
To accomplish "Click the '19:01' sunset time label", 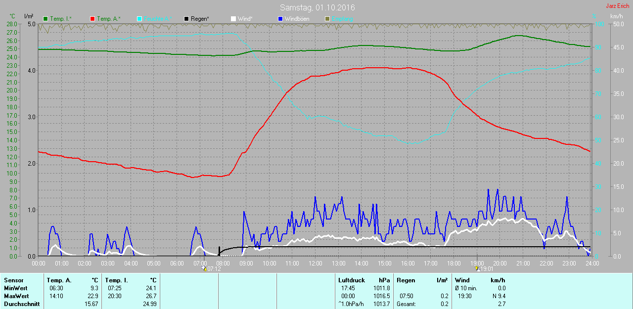I will tap(487, 269).
